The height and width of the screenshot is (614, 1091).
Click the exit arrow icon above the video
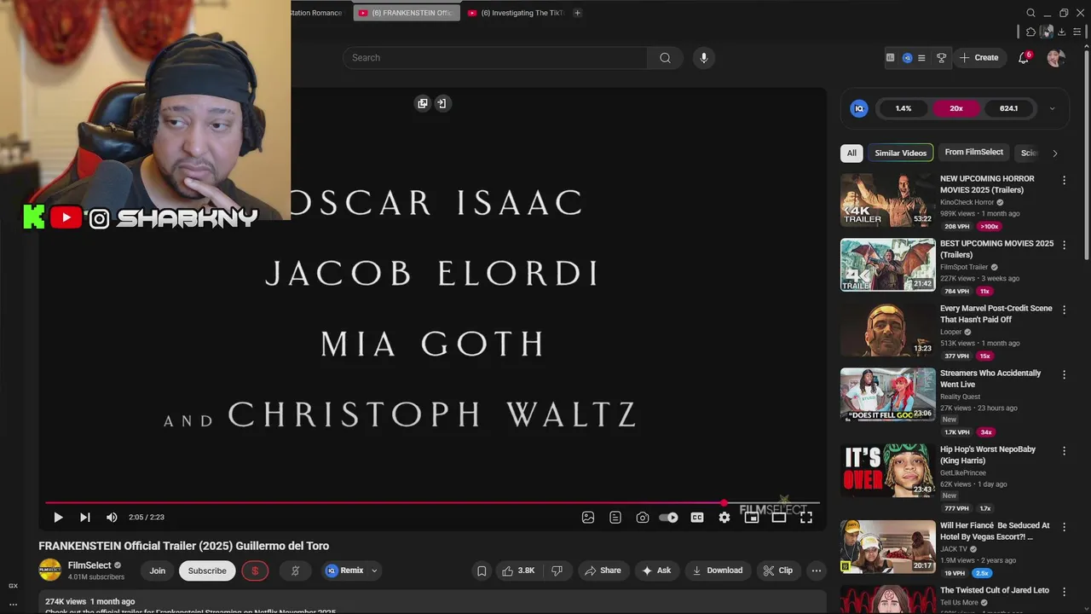(442, 103)
